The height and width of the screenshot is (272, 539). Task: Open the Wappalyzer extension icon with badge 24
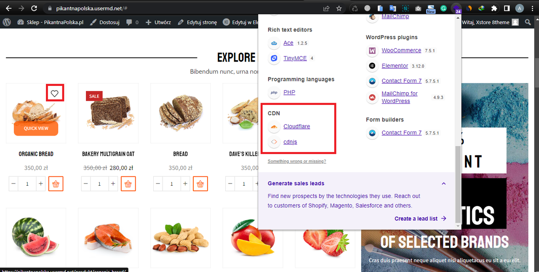coord(456,8)
